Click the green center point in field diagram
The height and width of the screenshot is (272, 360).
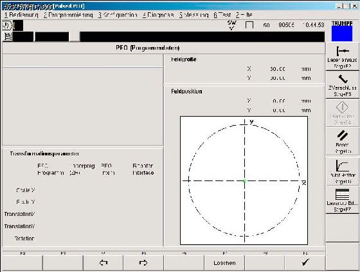click(244, 181)
